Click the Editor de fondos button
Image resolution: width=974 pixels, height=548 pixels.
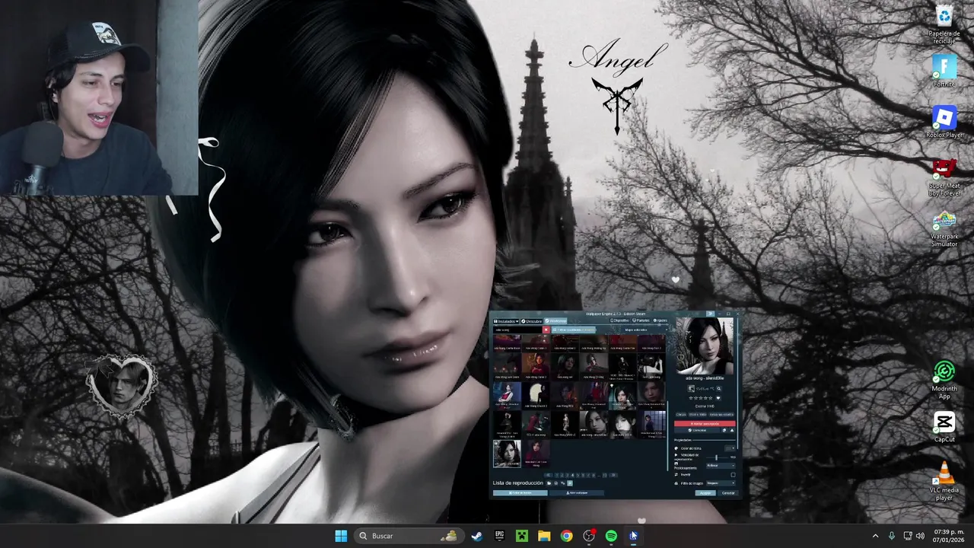tap(520, 493)
